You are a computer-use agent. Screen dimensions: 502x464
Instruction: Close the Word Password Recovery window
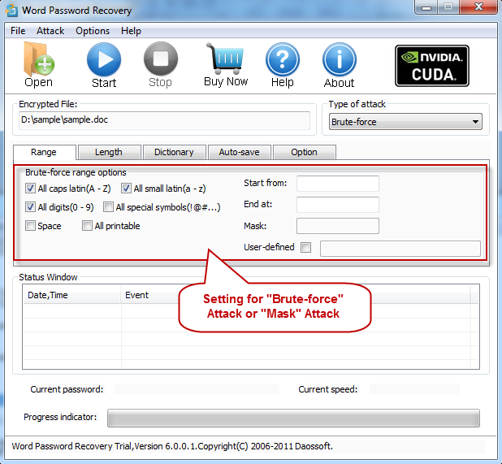tap(478, 7)
